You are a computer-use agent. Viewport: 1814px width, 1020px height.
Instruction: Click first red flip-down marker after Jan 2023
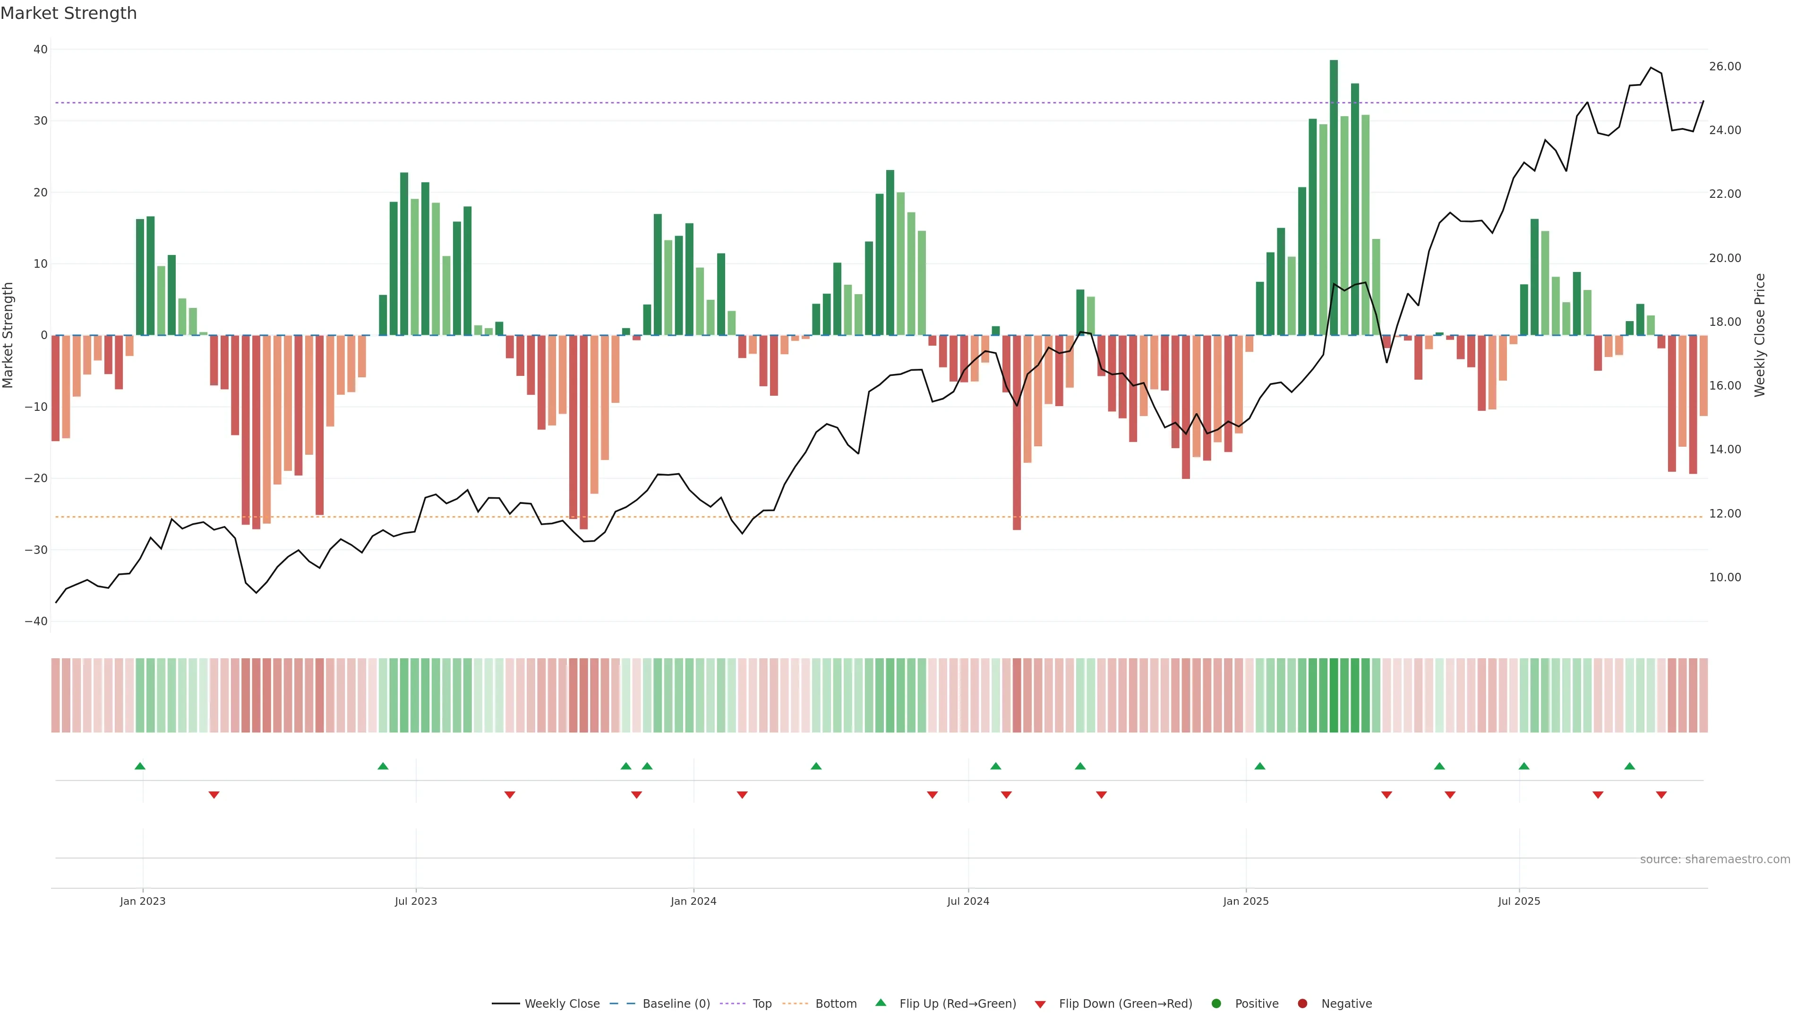point(214,795)
